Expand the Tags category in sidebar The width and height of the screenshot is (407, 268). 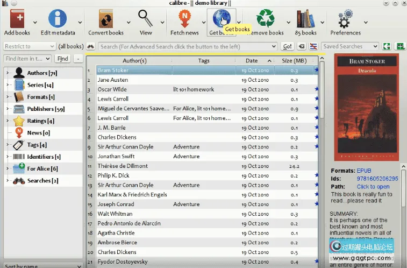click(8, 145)
